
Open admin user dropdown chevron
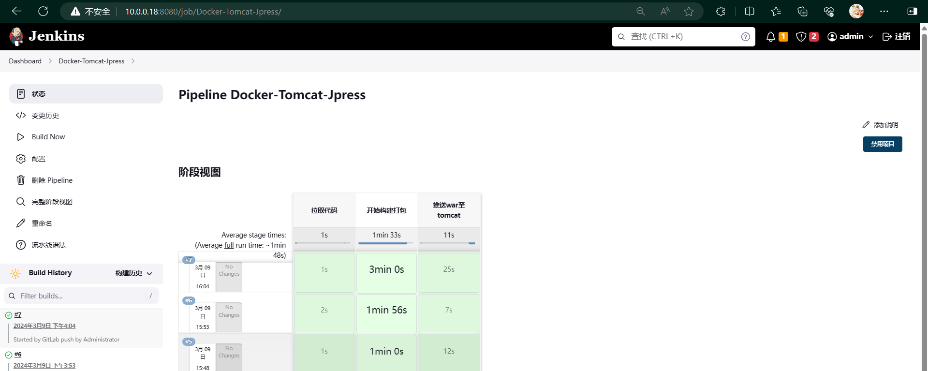(871, 37)
